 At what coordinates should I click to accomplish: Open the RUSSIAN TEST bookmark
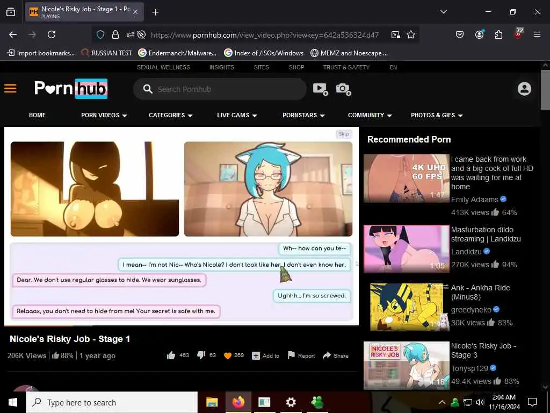point(106,53)
